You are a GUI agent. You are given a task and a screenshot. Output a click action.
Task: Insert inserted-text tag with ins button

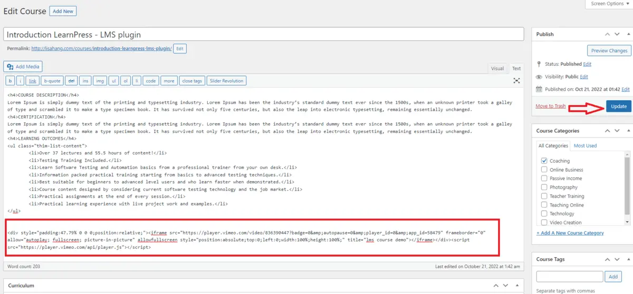(85, 81)
